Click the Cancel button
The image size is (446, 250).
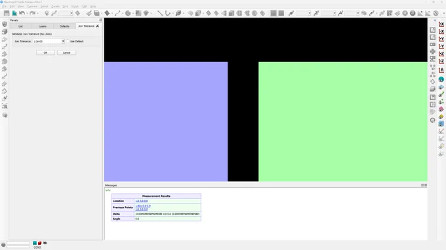pos(66,53)
